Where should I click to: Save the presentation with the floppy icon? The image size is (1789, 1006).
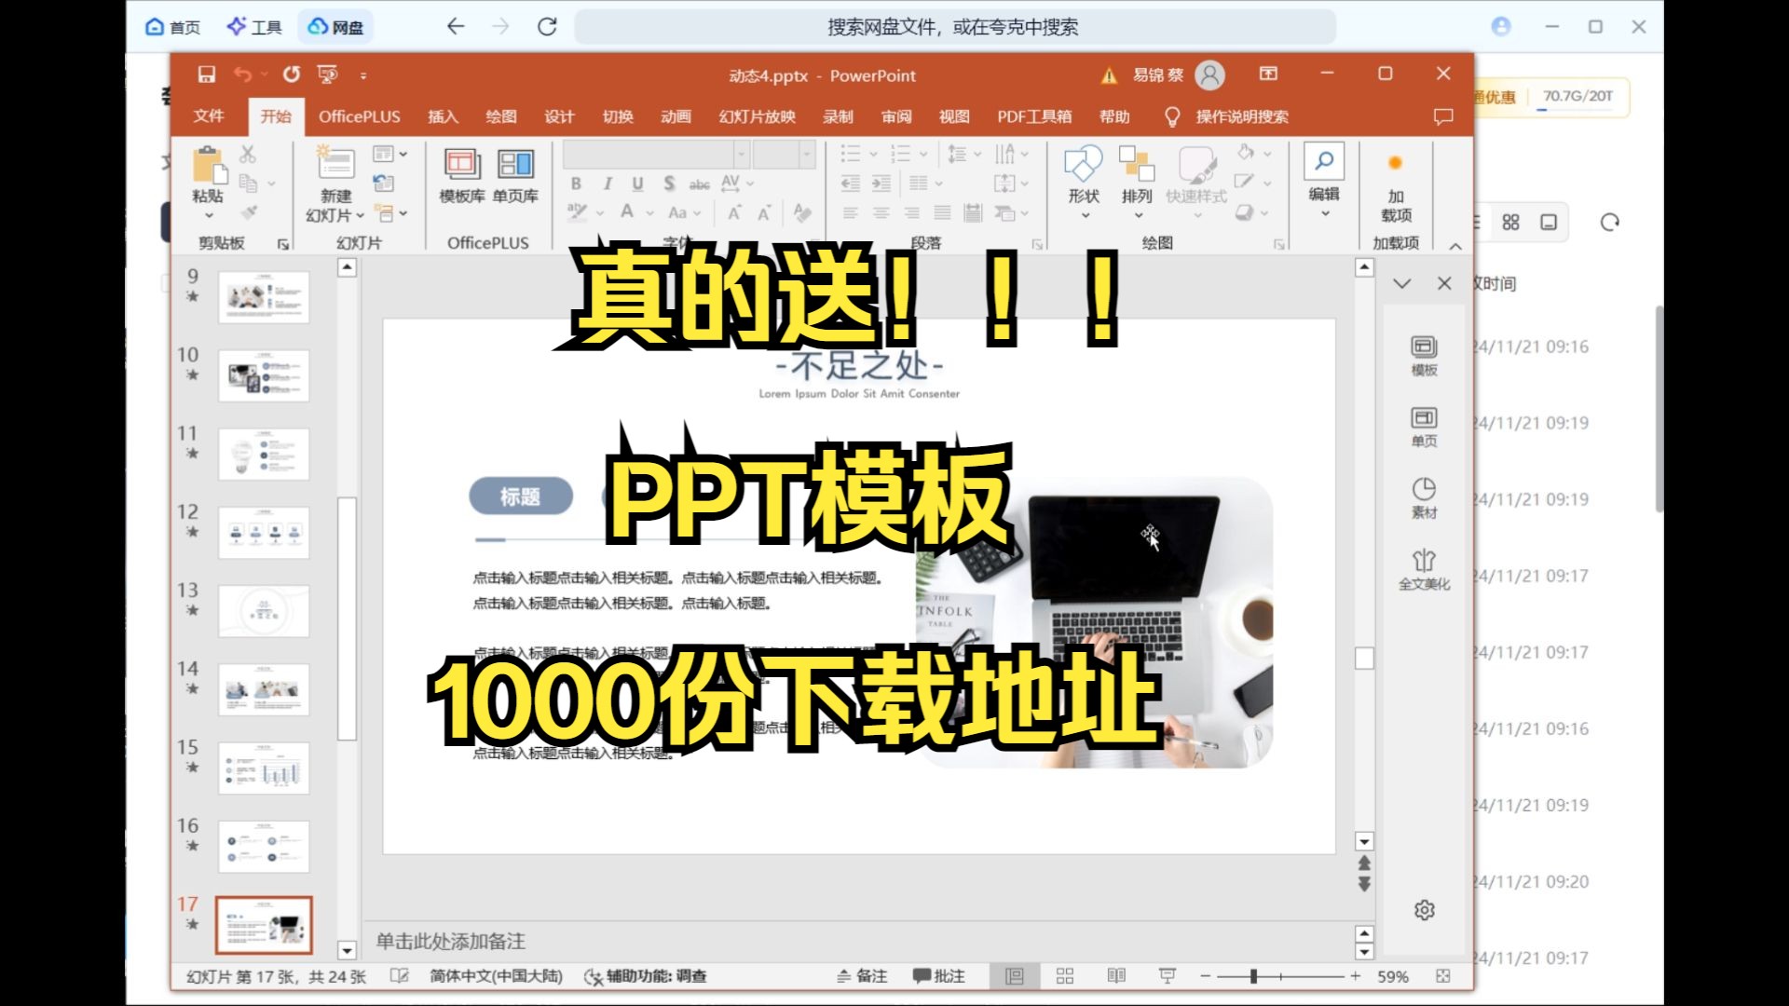(207, 75)
